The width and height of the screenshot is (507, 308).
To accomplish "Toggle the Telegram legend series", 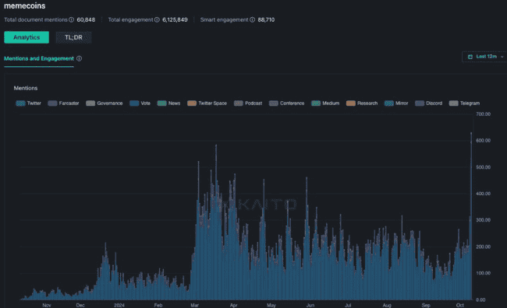I will tap(464, 103).
